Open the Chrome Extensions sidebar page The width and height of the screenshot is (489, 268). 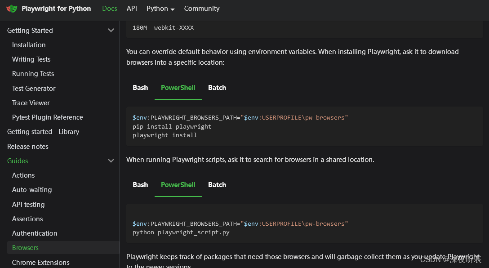pos(41,263)
